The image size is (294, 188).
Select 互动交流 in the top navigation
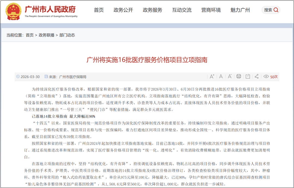pos(182,10)
